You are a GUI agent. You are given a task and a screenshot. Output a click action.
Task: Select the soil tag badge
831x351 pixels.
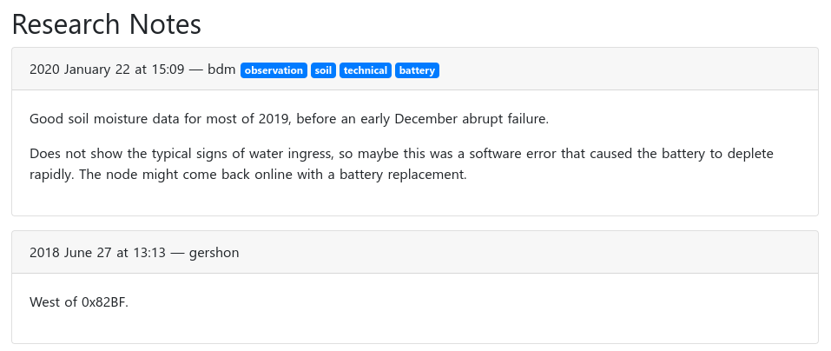(x=323, y=70)
